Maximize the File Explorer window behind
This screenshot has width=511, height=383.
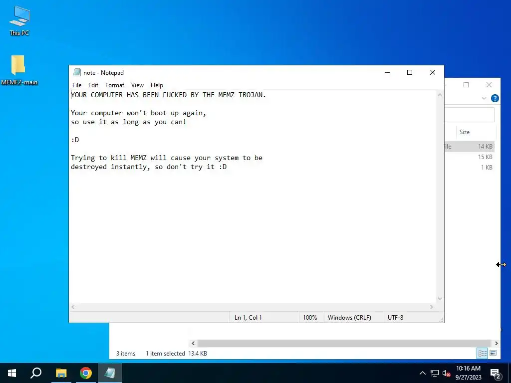[466, 85]
